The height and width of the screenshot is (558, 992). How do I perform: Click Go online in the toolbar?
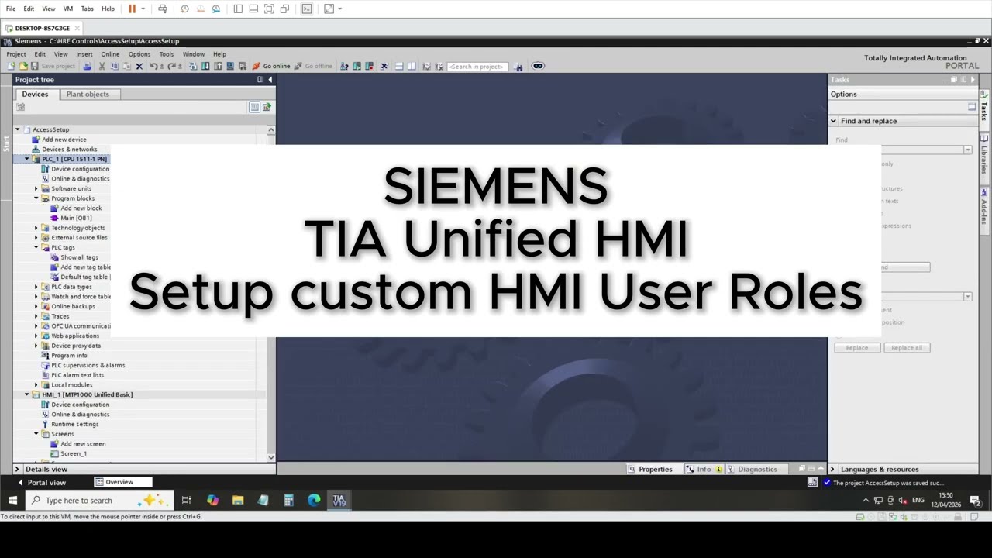click(x=271, y=66)
